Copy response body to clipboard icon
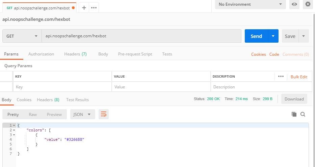315x167 pixels. 294,114
